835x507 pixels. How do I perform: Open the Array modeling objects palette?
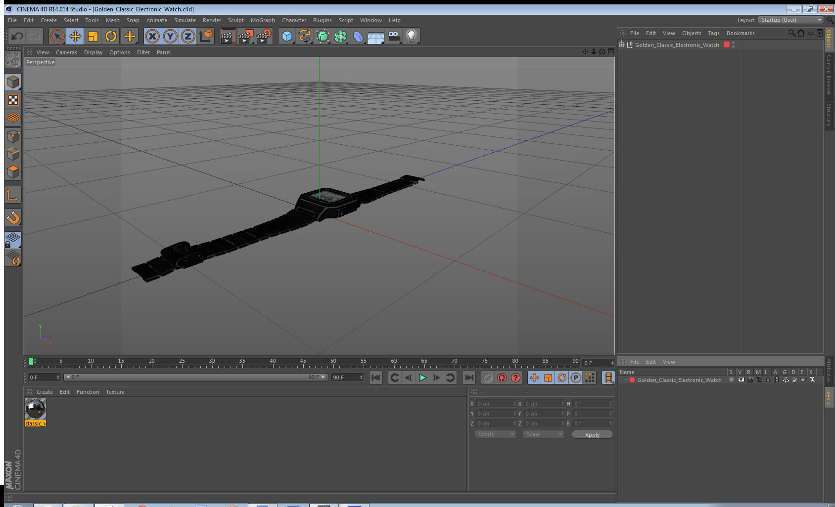tap(340, 36)
